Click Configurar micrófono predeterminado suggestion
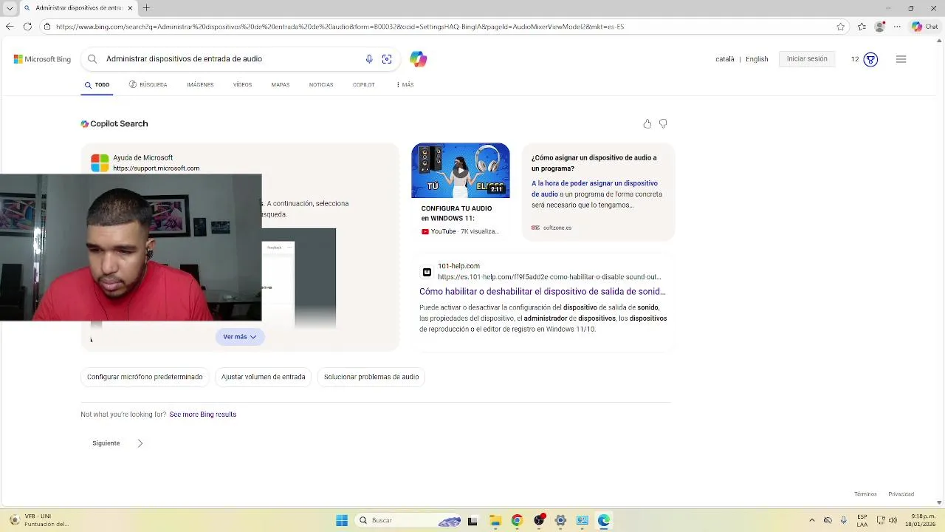The height and width of the screenshot is (532, 945). [145, 377]
